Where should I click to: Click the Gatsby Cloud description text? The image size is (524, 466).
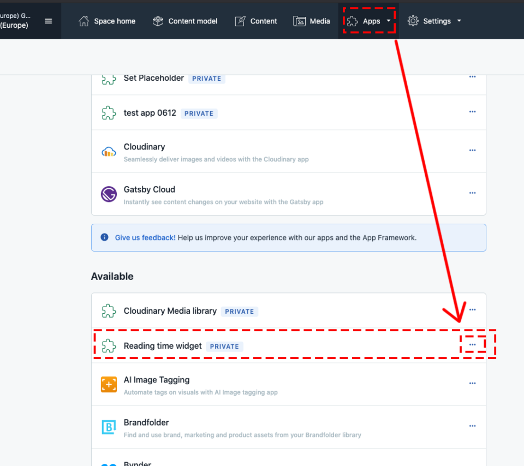click(224, 202)
